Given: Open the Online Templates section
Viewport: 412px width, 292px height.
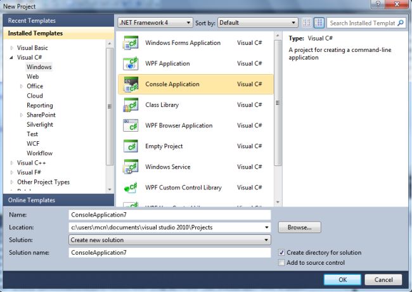Looking at the screenshot, I should click(58, 200).
